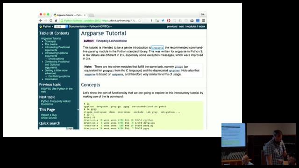299x168 pixels.
Task: Select the Argparse Tutorial browser tab
Action: [x=70, y=15]
